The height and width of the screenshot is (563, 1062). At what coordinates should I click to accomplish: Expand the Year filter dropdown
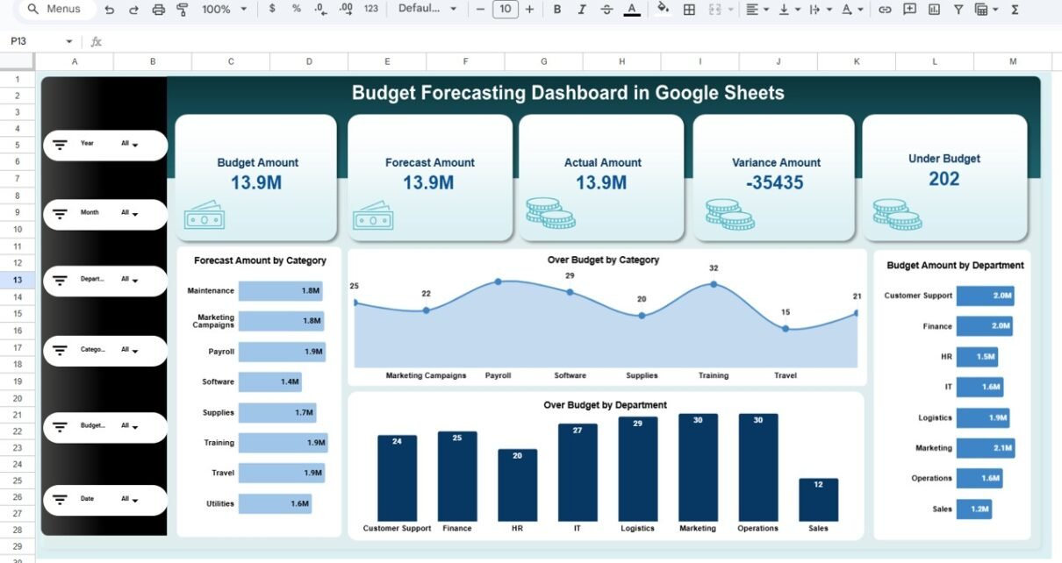tap(130, 144)
